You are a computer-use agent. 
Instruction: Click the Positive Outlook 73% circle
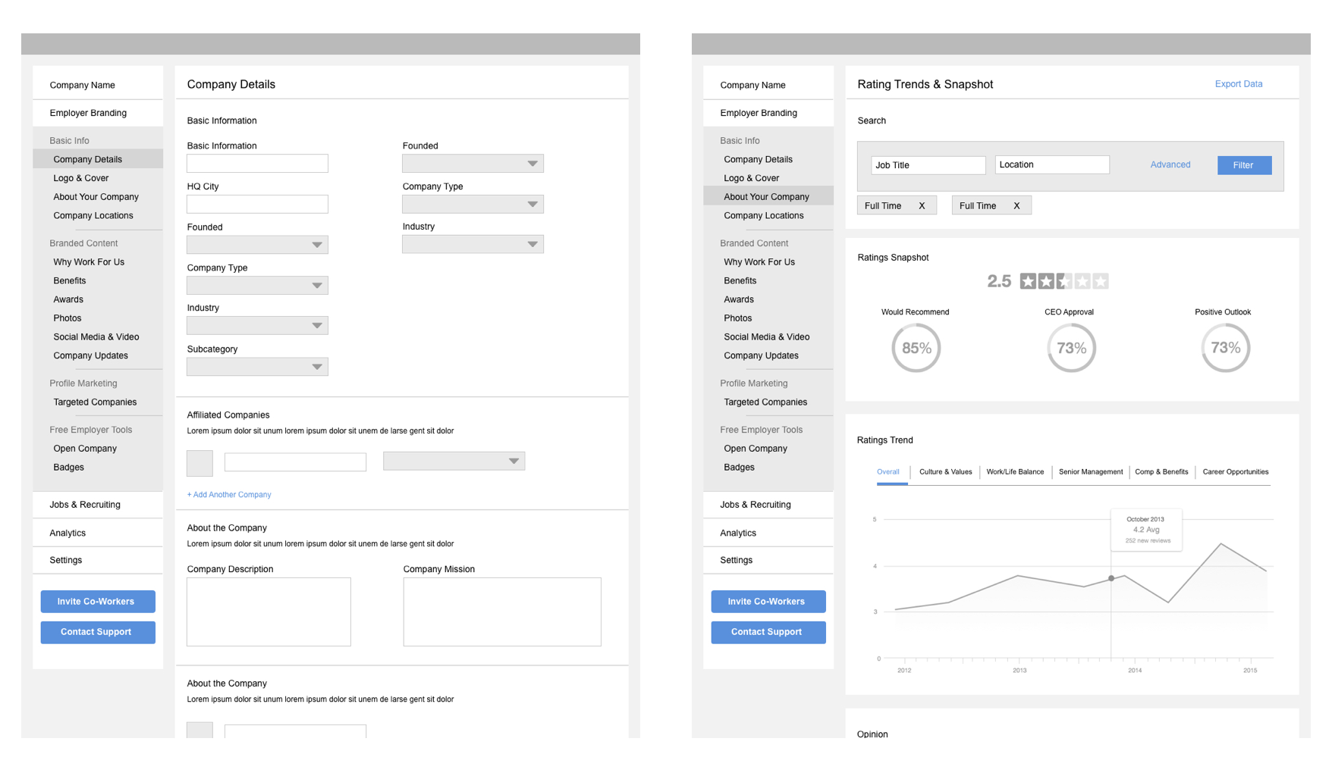tap(1225, 348)
